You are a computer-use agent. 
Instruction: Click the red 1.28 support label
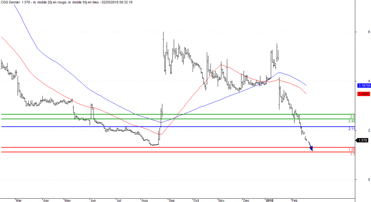pyautogui.click(x=351, y=150)
